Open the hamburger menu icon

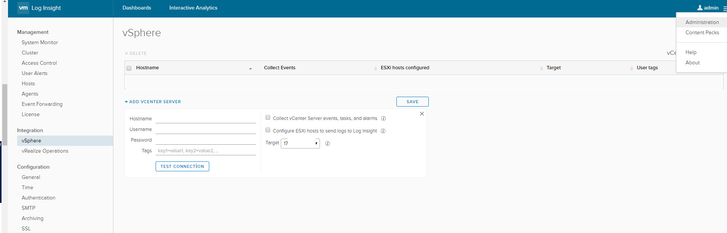tap(724, 8)
